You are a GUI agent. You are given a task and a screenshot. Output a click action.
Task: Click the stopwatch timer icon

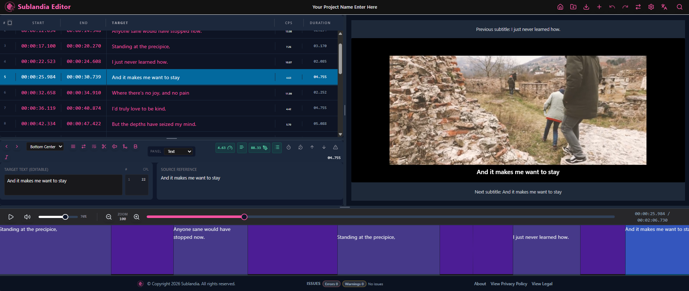(x=289, y=147)
